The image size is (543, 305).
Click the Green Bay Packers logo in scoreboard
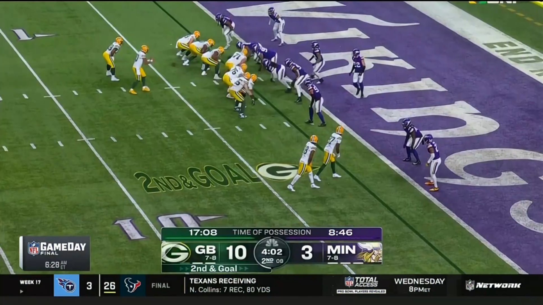point(176,253)
